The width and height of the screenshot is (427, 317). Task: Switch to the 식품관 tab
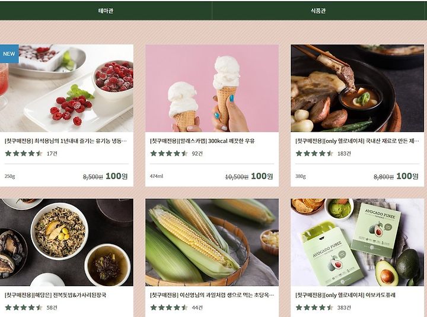[318, 11]
